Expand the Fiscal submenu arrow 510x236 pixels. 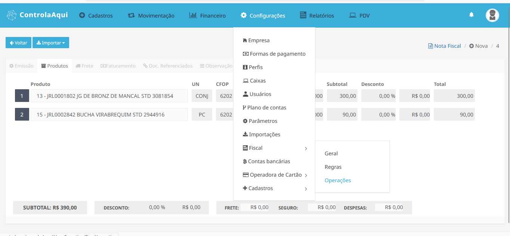pos(306,149)
